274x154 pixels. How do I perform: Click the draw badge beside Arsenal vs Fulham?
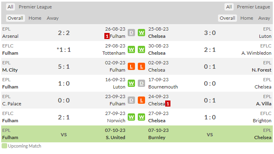pyautogui.click(x=131, y=33)
